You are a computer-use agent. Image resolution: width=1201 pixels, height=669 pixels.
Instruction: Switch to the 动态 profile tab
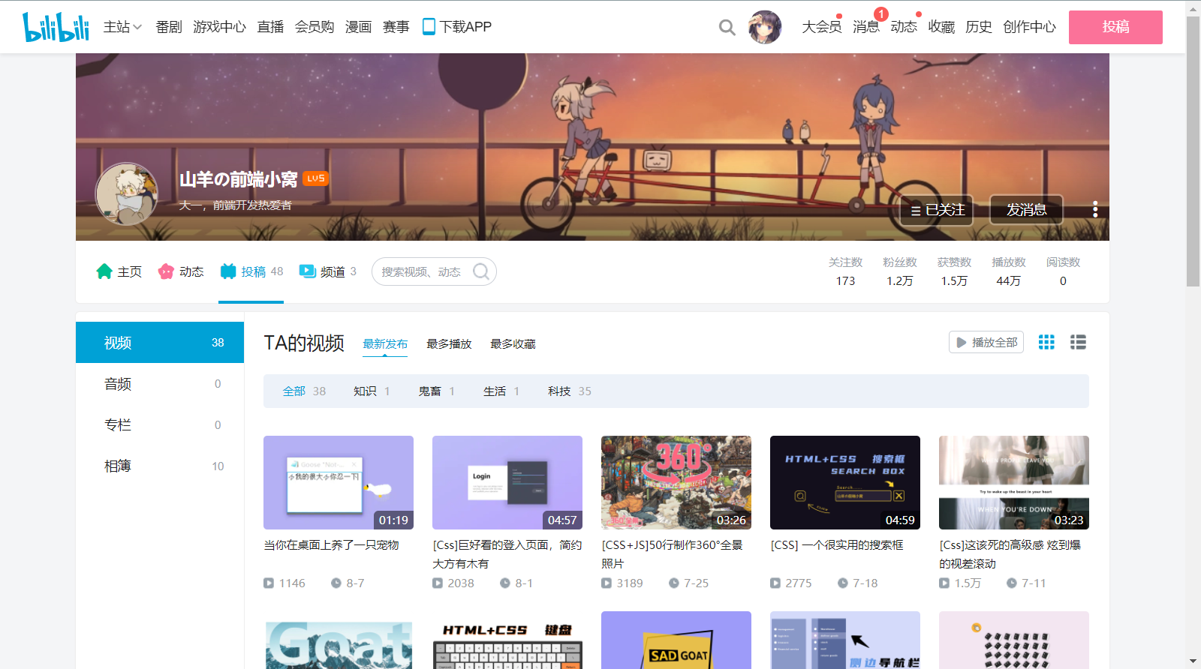coord(181,271)
